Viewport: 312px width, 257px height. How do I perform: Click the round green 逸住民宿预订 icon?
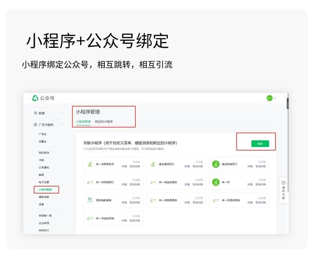point(216,164)
